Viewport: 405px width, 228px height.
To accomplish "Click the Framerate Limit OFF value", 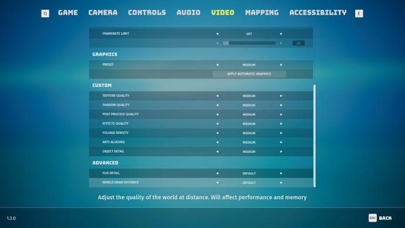I will 249,34.
